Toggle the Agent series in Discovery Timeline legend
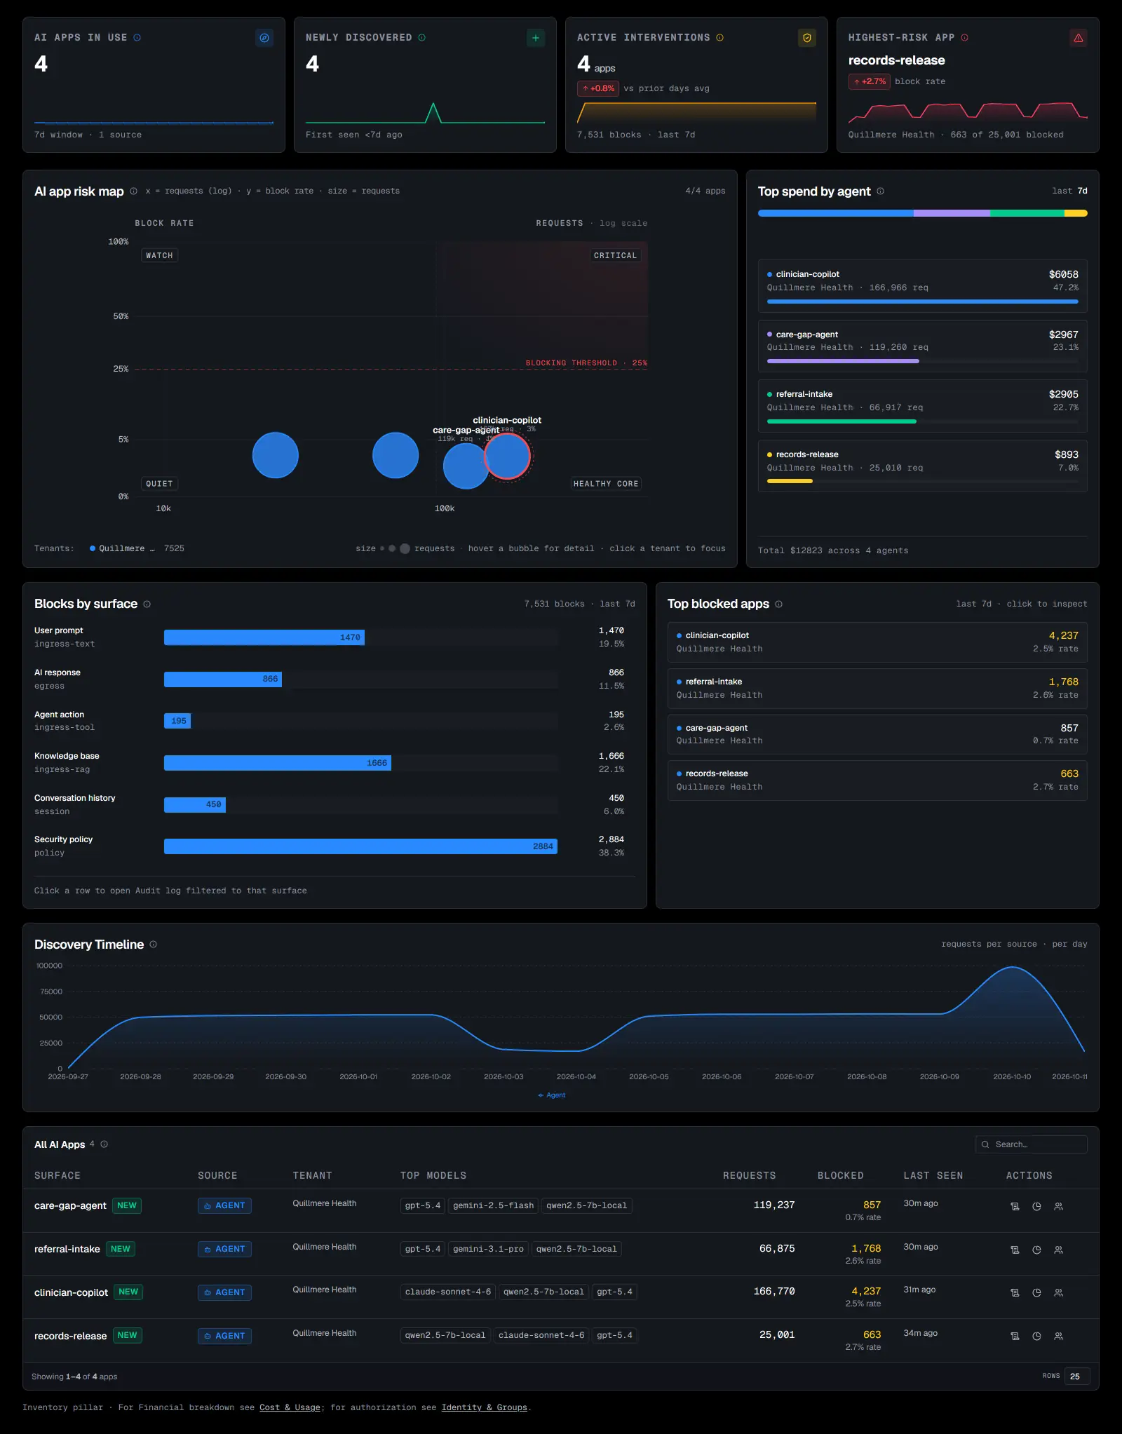The height and width of the screenshot is (1434, 1122). (551, 1095)
